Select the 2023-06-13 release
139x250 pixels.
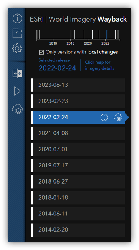click(x=78, y=85)
